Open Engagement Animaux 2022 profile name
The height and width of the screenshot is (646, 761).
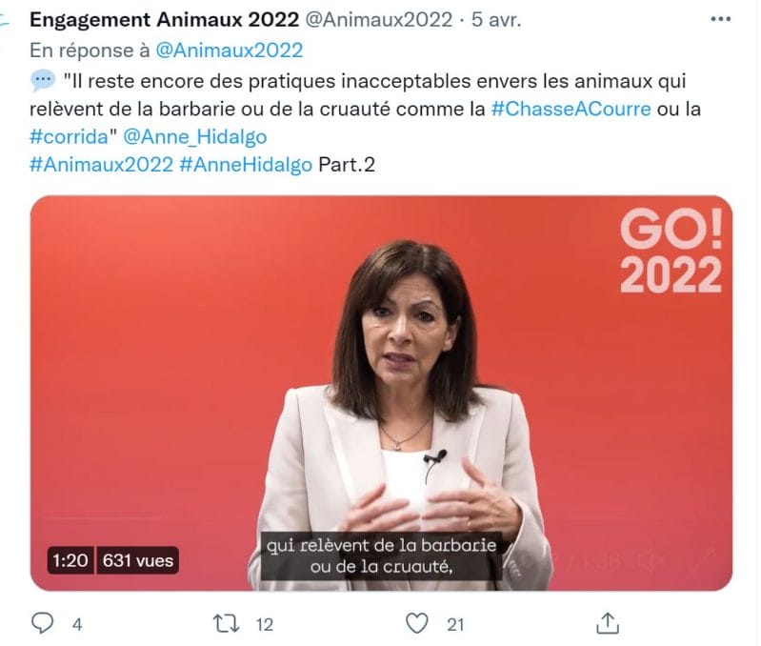pyautogui.click(x=164, y=20)
